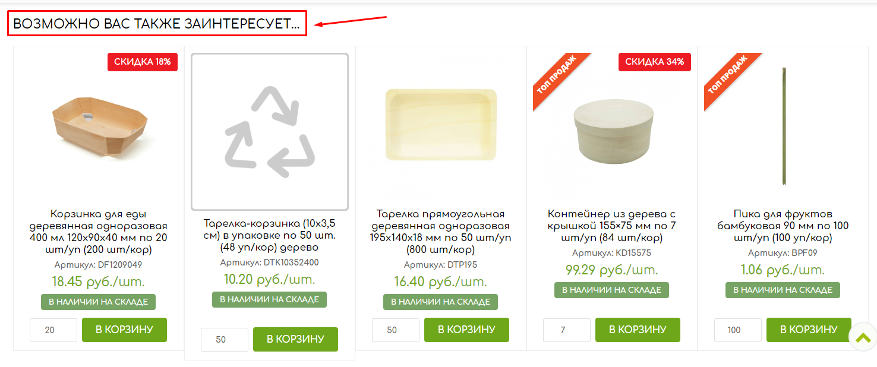Add Пика для фруктов to cart
This screenshot has height=367, width=877.
point(809,330)
